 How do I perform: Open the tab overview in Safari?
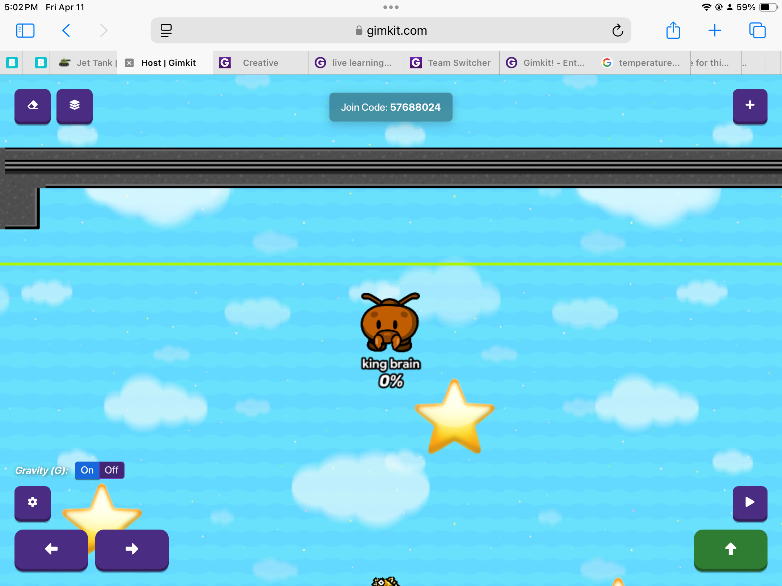coord(757,30)
